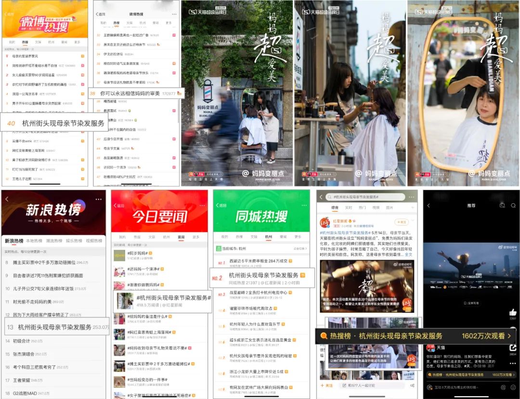
Task: Play the dusk skyline video
Action: (471, 270)
